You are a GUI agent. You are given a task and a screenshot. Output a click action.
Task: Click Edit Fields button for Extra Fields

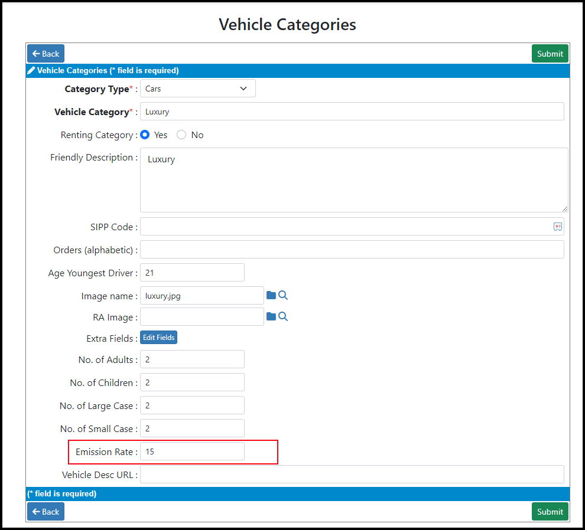coord(158,338)
